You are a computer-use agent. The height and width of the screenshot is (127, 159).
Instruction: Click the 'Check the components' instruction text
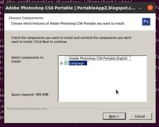tap(71, 40)
